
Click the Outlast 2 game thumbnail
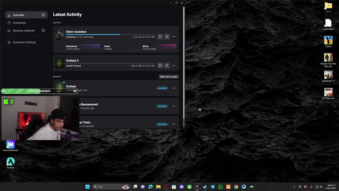click(x=60, y=63)
